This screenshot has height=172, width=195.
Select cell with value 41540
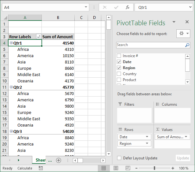click(x=58, y=43)
